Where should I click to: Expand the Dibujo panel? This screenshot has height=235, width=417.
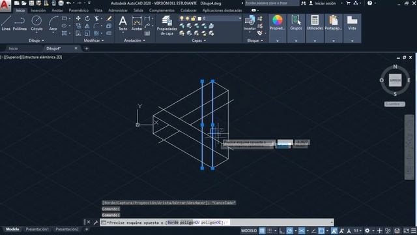36,40
